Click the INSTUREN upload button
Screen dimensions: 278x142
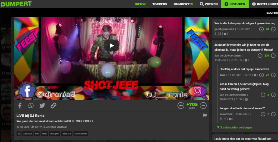point(235,4)
